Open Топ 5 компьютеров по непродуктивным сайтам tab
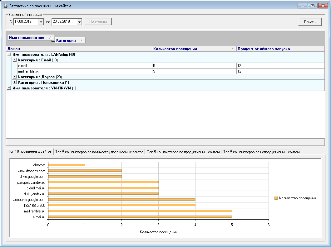The height and width of the screenshot is (247, 331). coord(261,152)
